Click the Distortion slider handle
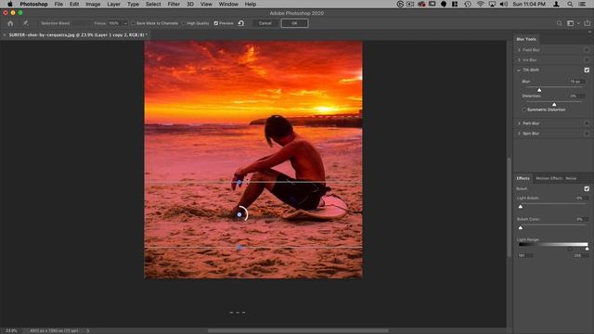 tap(554, 104)
